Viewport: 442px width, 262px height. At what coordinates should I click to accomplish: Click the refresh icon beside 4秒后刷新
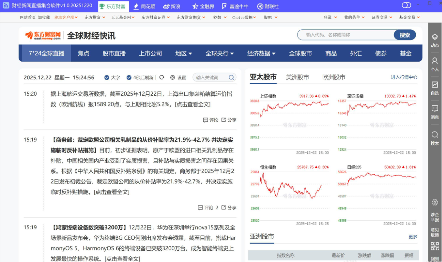pos(162,77)
